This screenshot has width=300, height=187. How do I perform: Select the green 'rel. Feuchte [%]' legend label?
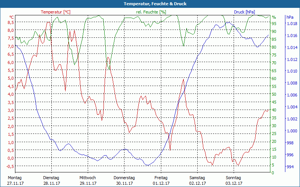[151, 12]
